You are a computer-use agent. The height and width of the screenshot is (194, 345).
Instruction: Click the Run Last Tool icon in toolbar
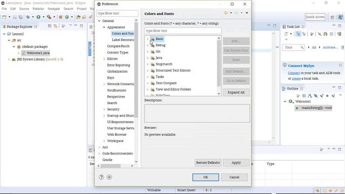(49, 17)
